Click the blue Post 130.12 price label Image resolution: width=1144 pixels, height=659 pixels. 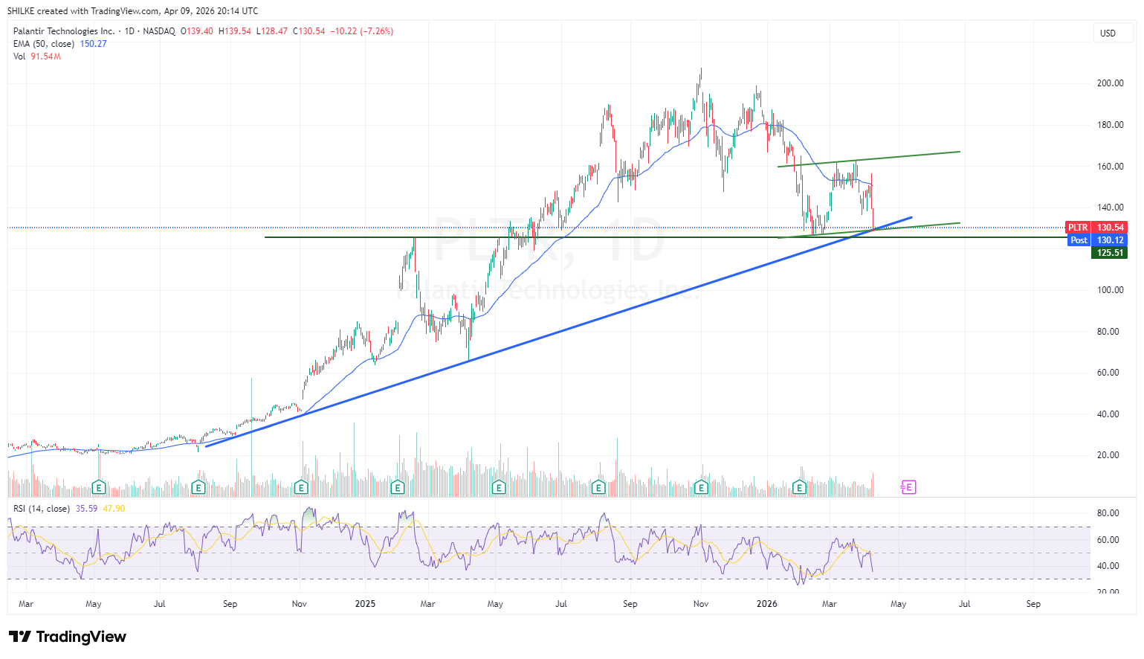coord(1098,240)
